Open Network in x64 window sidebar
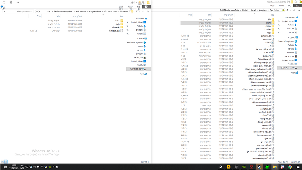This screenshot has width=302, height=170. tap(144, 74)
